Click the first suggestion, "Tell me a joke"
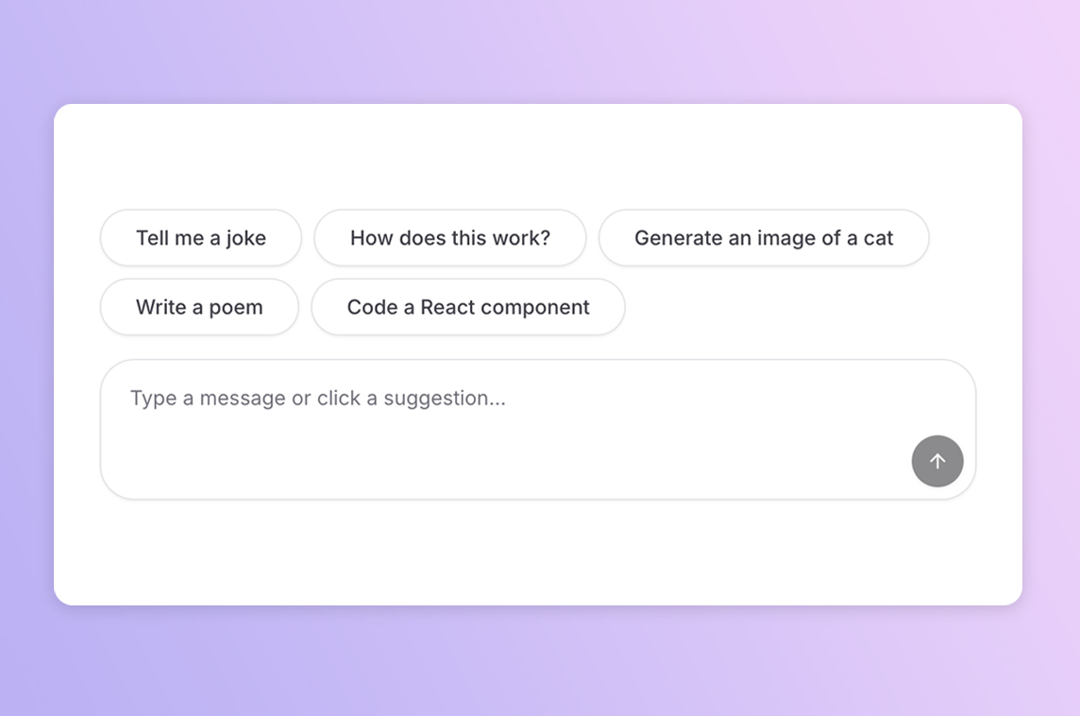 201,238
